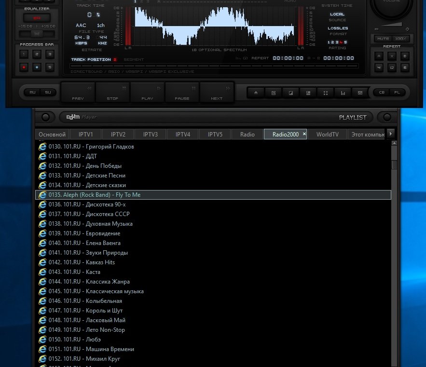Screen dimensions: 426x367
Task: Select progress bar button 5
Action: pos(50,67)
